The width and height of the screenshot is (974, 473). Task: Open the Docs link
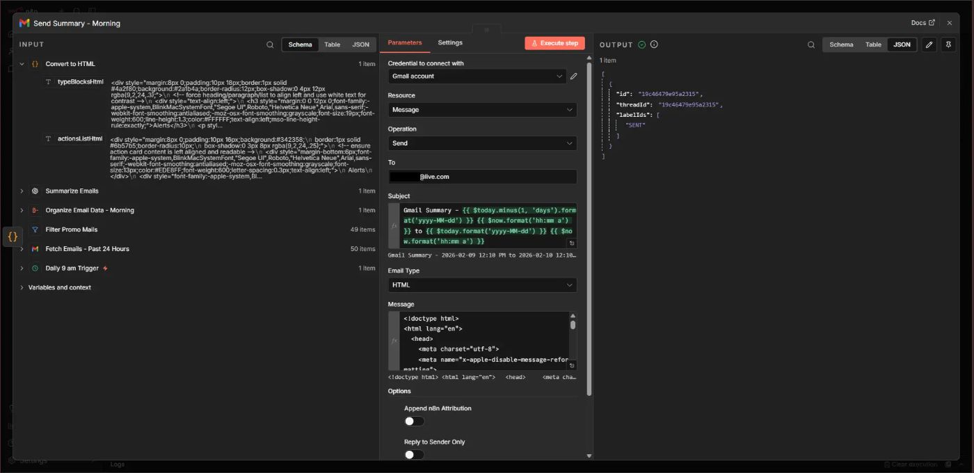pyautogui.click(x=923, y=23)
